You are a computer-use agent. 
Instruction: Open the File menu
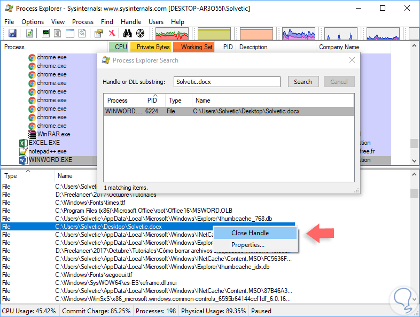[x=9, y=22]
